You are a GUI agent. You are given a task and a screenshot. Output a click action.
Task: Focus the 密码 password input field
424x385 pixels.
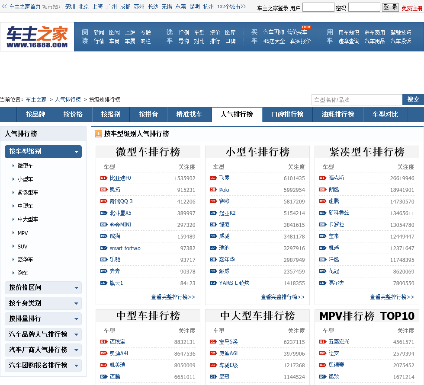364,7
